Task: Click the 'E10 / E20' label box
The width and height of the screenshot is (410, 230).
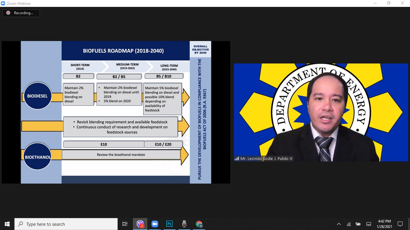Action: point(163,144)
